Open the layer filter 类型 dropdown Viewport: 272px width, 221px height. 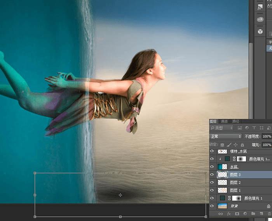(x=221, y=128)
